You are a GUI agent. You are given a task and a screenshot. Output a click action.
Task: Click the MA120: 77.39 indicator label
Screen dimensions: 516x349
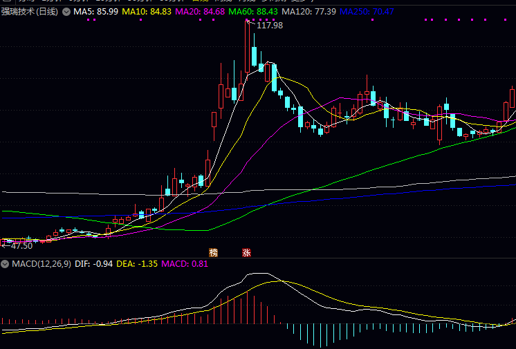point(309,12)
